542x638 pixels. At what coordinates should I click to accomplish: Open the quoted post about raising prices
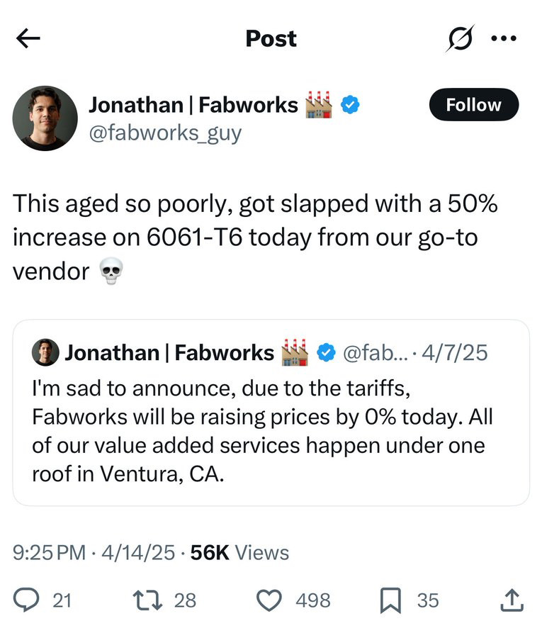[271, 413]
